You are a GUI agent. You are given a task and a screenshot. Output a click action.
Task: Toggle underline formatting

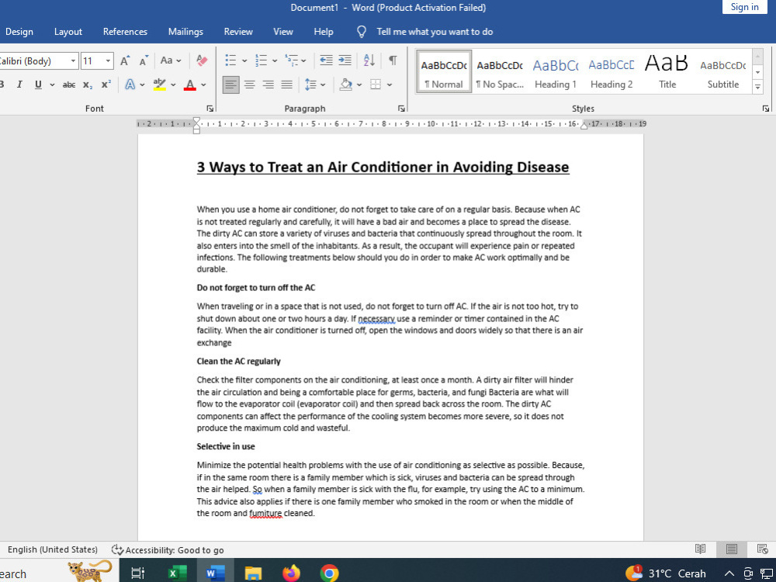(38, 85)
